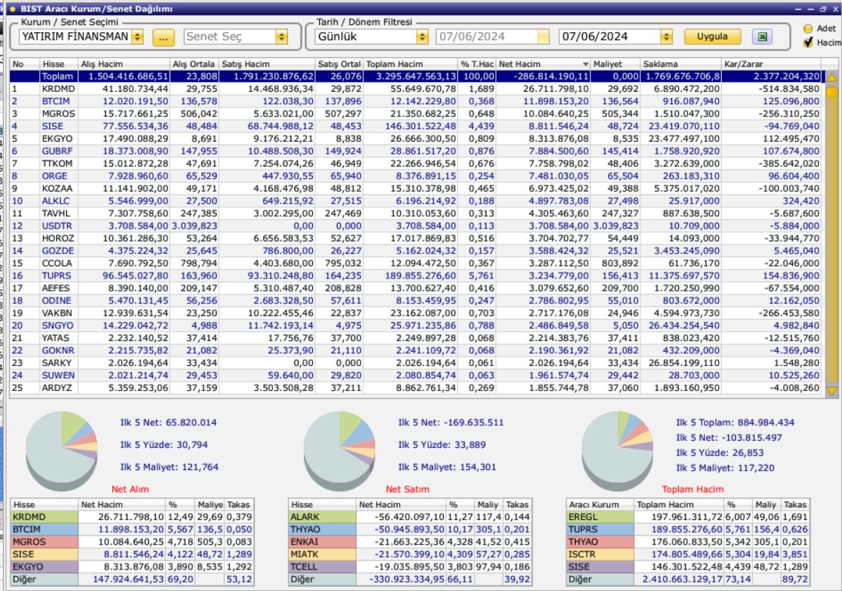
Task: Click MGROS red cell in Net Alım table
Action: coord(45,542)
